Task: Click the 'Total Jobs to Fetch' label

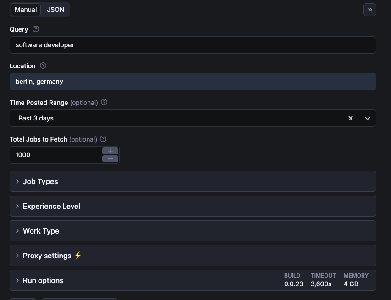Action: click(39, 139)
